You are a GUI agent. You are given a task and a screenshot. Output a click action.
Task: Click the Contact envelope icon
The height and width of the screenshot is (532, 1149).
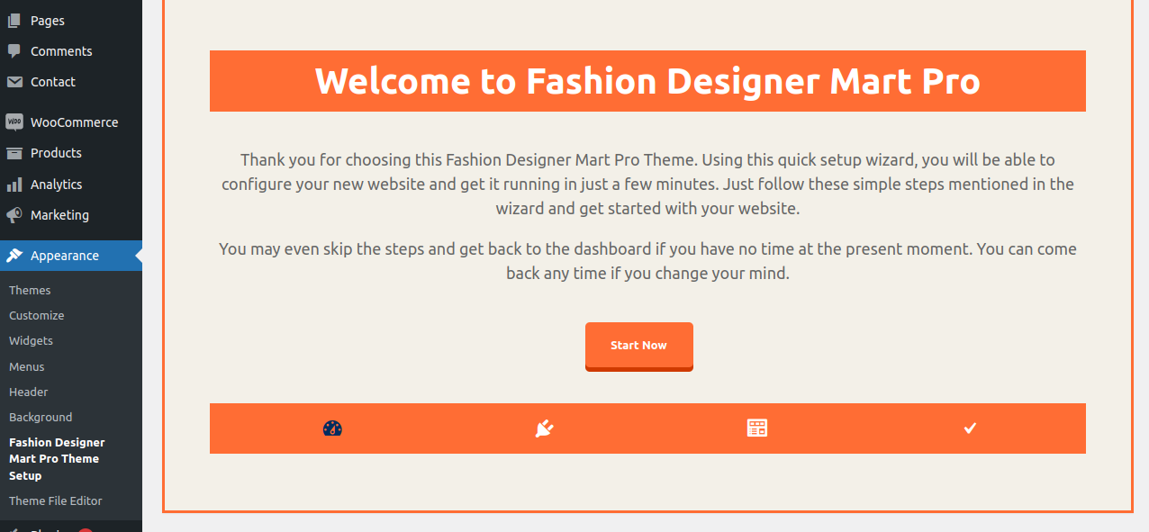(x=14, y=82)
